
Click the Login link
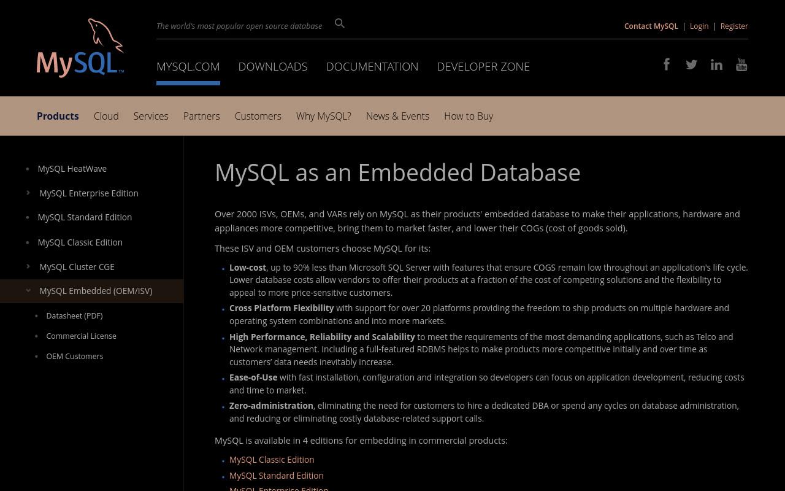[x=699, y=26]
